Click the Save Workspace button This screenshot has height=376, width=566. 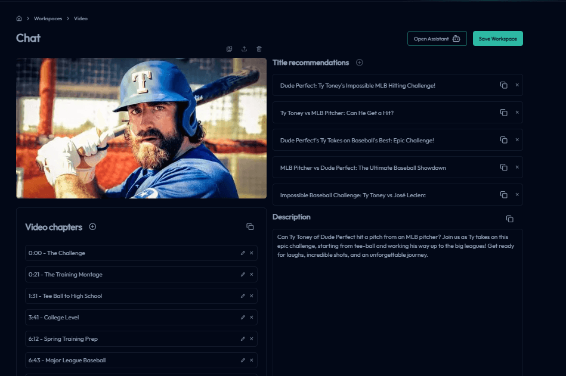(x=498, y=39)
